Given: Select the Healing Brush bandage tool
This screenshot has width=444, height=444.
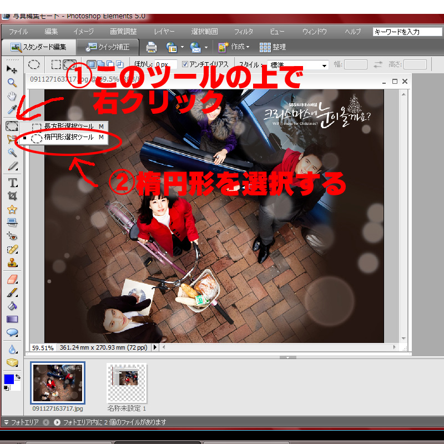Looking at the screenshot, I should (x=12, y=249).
